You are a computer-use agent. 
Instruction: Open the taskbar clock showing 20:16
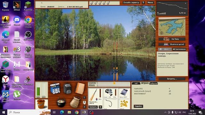[192, 112]
